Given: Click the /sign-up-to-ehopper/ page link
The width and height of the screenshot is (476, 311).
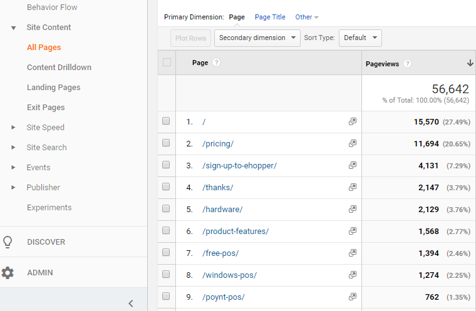Looking at the screenshot, I should coord(239,165).
